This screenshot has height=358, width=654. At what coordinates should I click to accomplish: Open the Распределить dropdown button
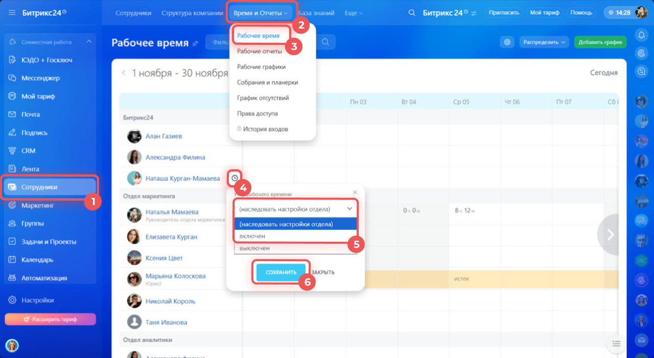point(544,42)
